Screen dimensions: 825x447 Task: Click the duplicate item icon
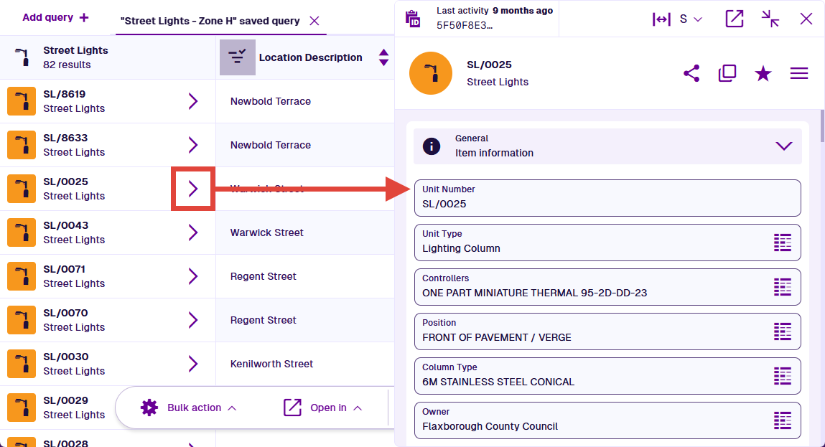click(x=727, y=73)
